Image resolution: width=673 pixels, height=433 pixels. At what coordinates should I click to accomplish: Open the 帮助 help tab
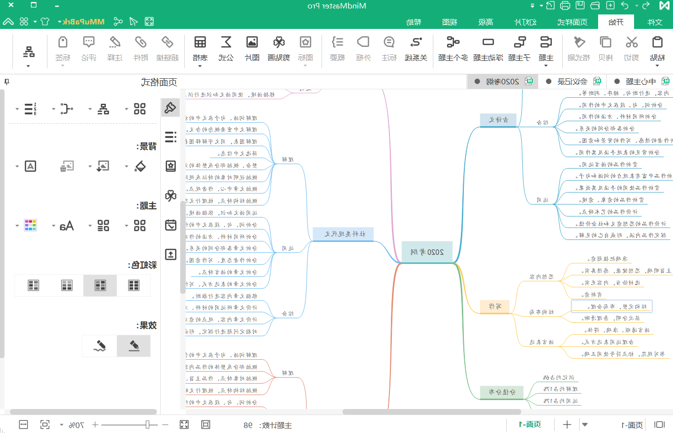[x=414, y=22]
